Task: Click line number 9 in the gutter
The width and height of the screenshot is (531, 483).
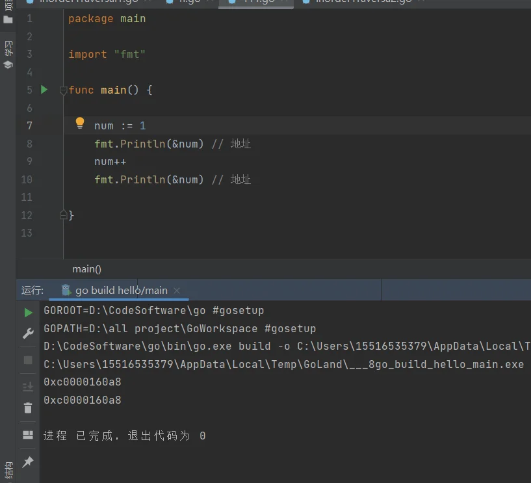Action: pyautogui.click(x=29, y=161)
